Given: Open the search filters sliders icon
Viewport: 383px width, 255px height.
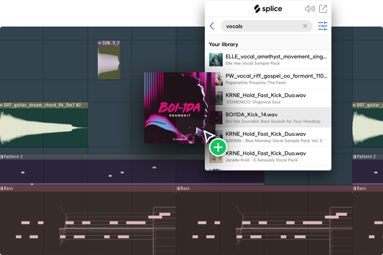Looking at the screenshot, I should coord(323,26).
